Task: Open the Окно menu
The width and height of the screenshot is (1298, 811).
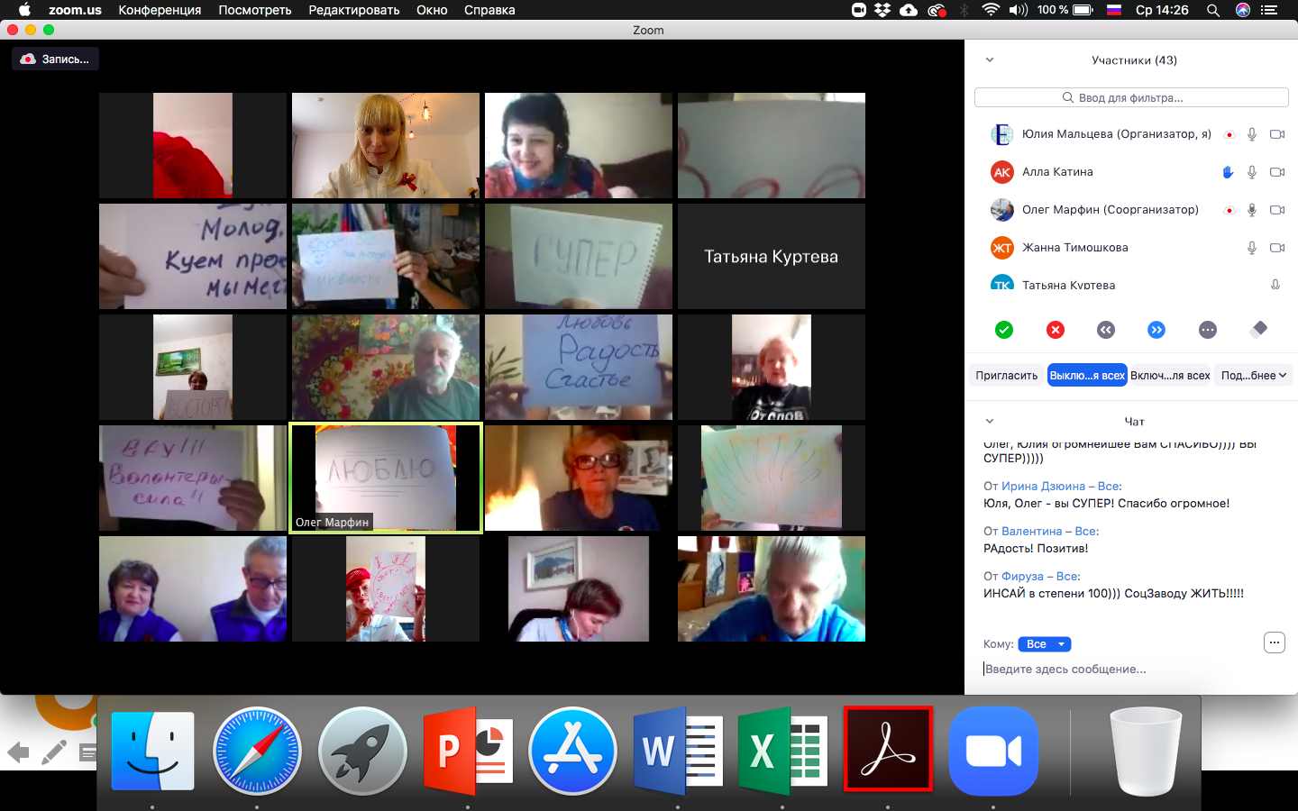Action: point(432,10)
